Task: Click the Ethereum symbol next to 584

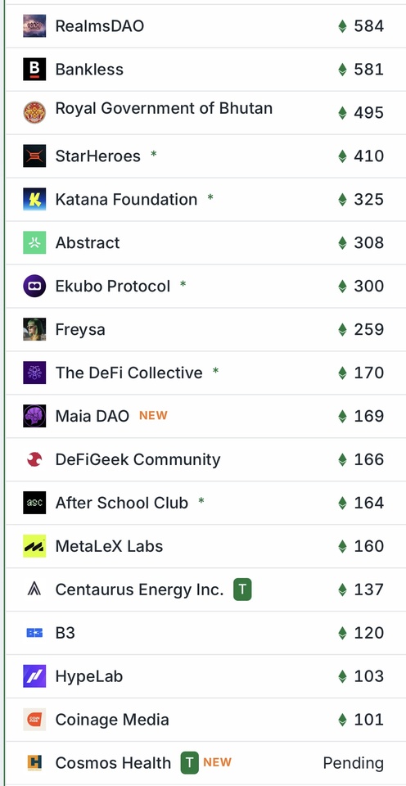Action: 342,26
